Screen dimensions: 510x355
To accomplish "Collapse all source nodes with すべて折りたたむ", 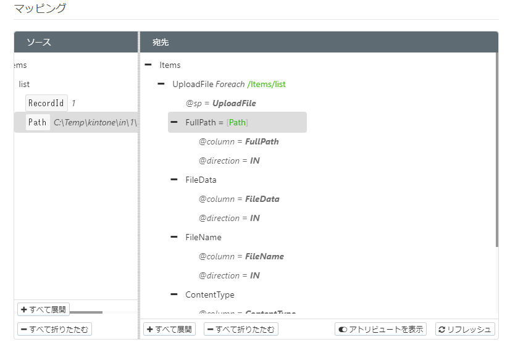I will pos(54,329).
